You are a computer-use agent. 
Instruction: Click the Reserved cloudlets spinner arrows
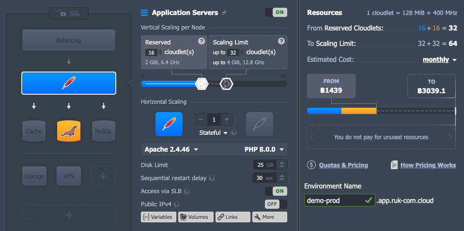click(x=160, y=52)
